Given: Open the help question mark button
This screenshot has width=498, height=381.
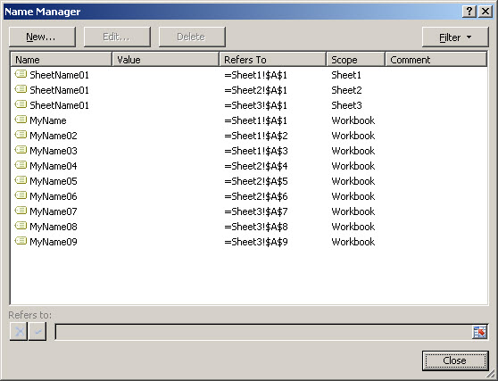Looking at the screenshot, I should point(469,12).
